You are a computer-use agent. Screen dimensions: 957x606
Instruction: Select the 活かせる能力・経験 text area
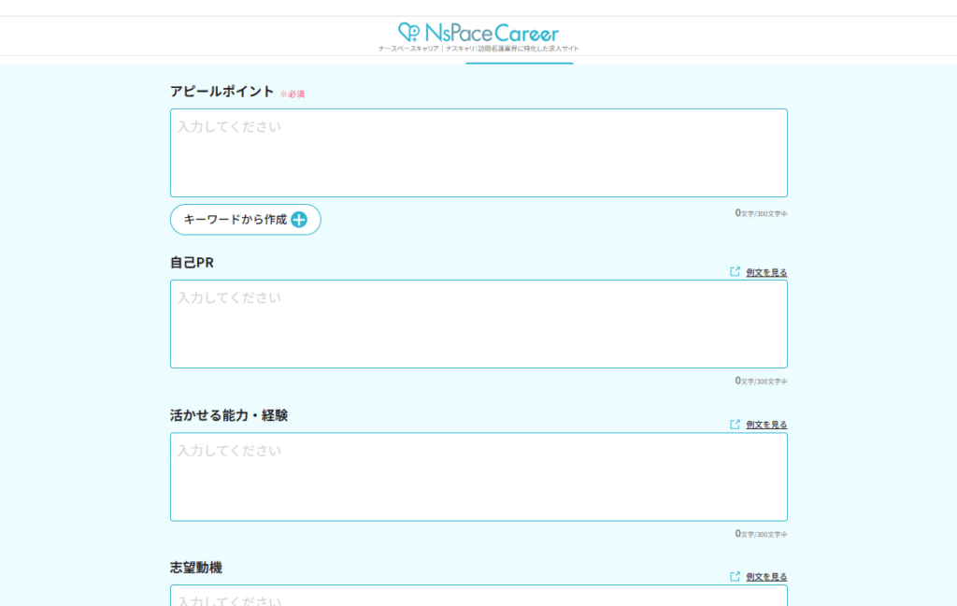478,476
